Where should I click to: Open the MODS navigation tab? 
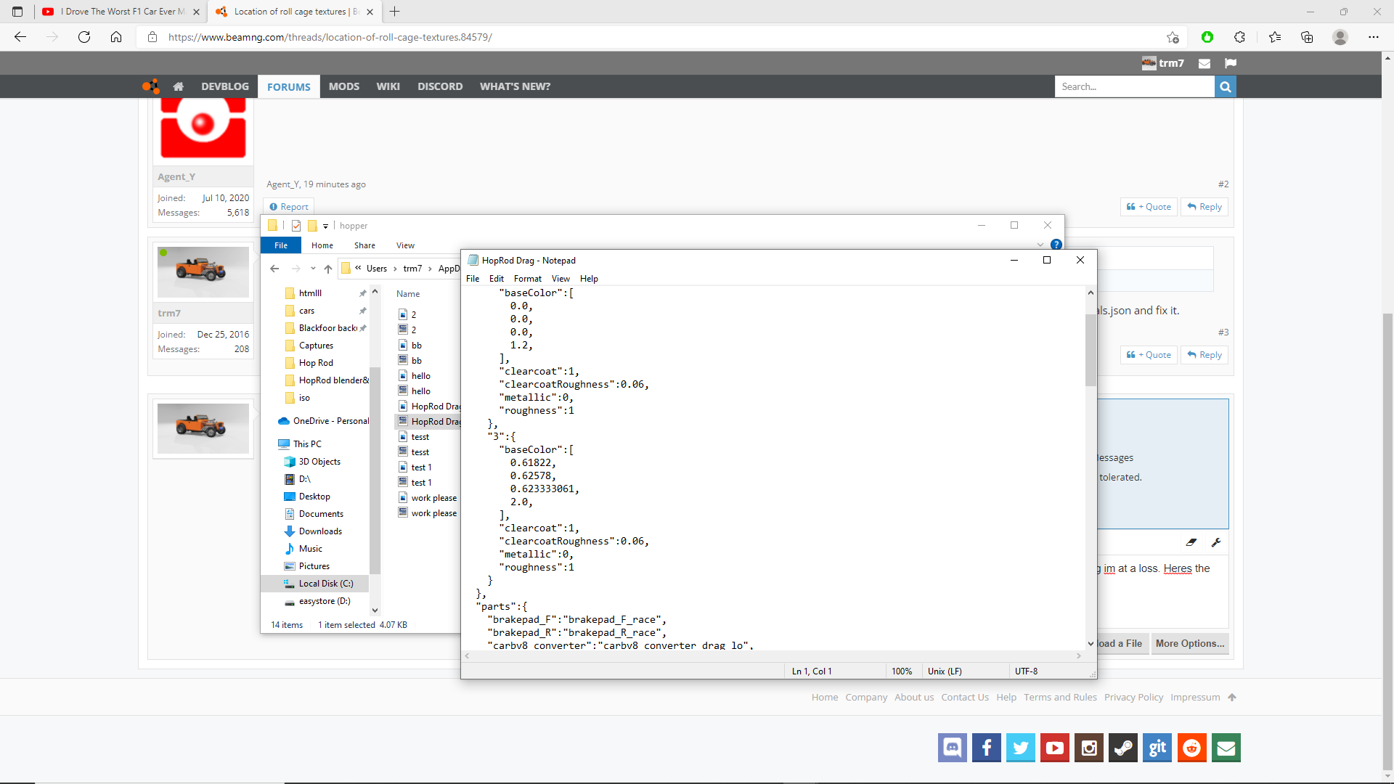pos(344,86)
